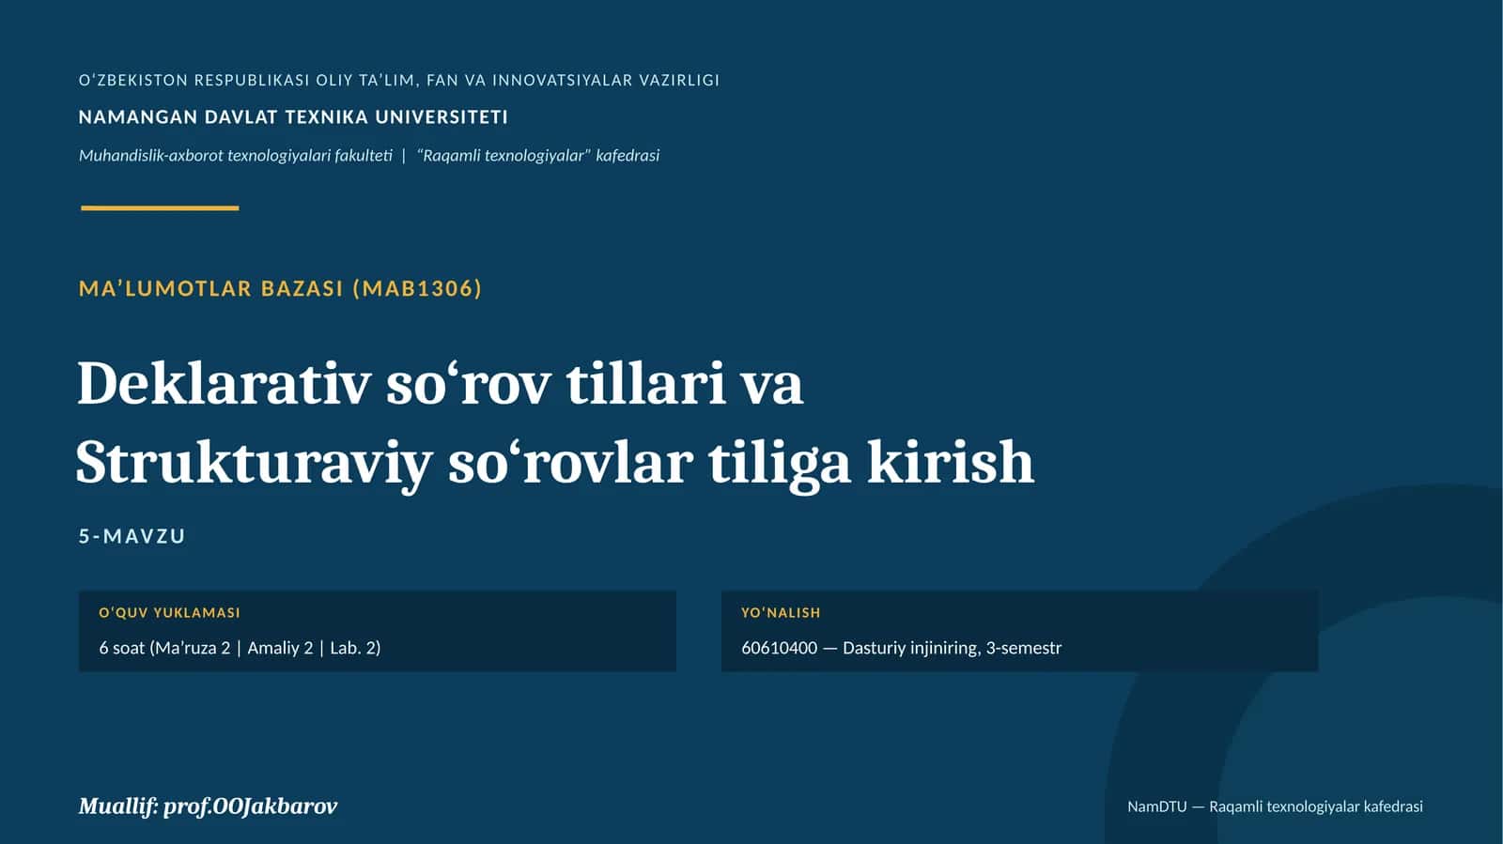Click the 'YO'NALISH' card label
1503x844 pixels.
tap(781, 613)
